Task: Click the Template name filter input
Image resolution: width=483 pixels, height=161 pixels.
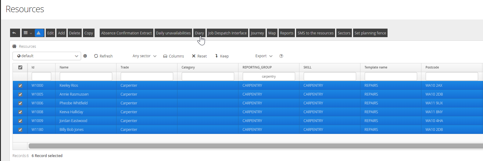Action: [x=391, y=76]
